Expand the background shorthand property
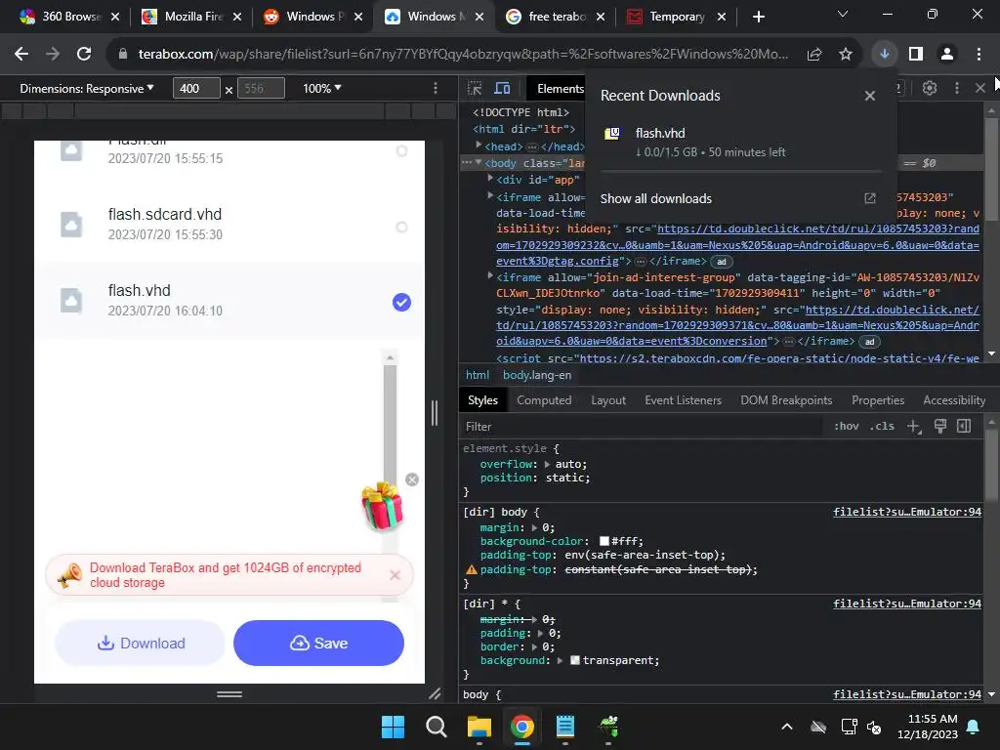Viewport: 1000px width, 750px height. click(x=560, y=661)
